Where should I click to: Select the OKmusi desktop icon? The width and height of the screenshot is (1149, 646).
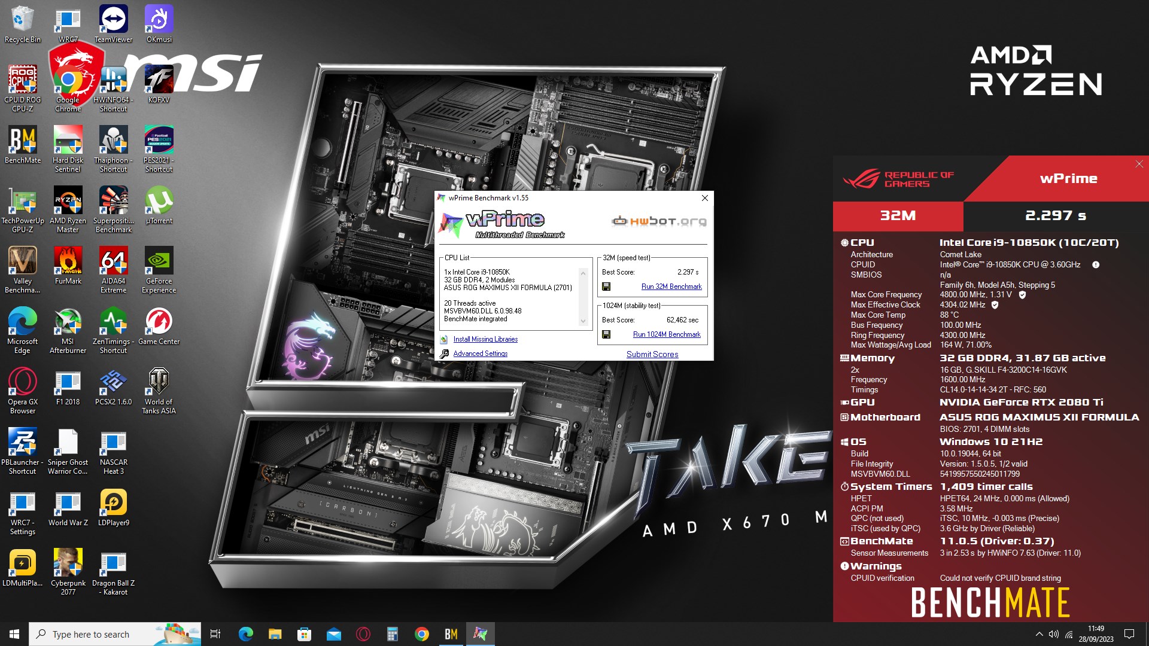(x=159, y=24)
